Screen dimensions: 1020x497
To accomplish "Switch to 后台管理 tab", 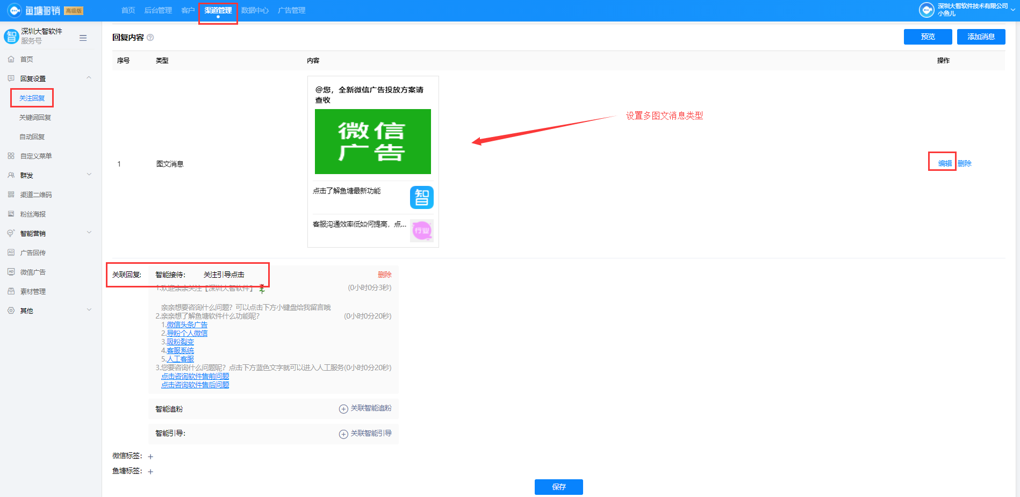I will 158,10.
